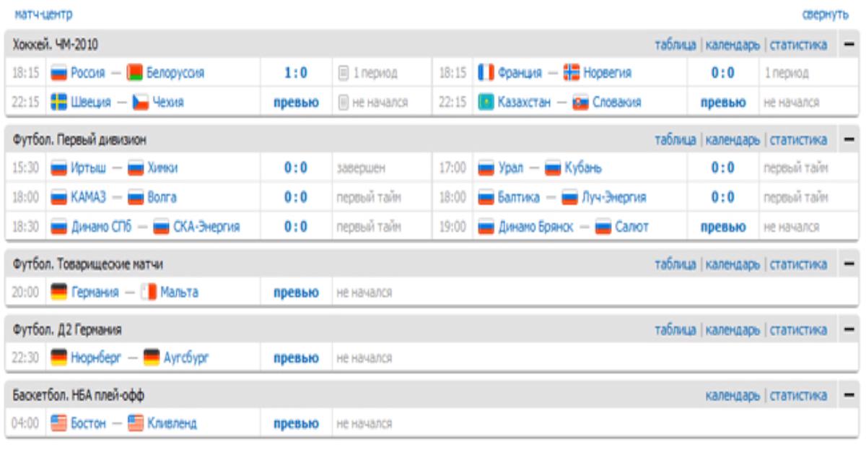The width and height of the screenshot is (866, 455).
Task: Open таблица for Хоккей ЧМ-2010
Action: (x=675, y=45)
